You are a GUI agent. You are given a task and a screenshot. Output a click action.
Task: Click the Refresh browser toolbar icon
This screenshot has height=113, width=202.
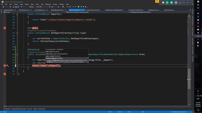tap(58, 7)
